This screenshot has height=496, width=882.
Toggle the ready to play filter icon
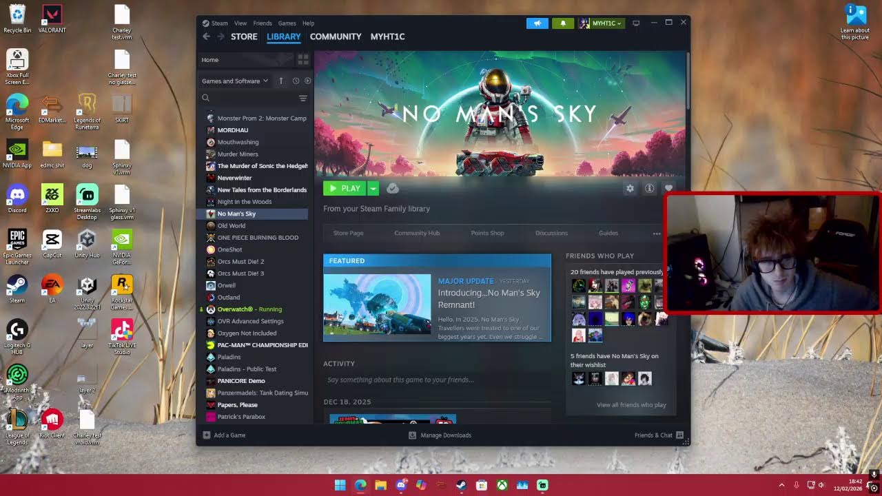click(x=307, y=81)
